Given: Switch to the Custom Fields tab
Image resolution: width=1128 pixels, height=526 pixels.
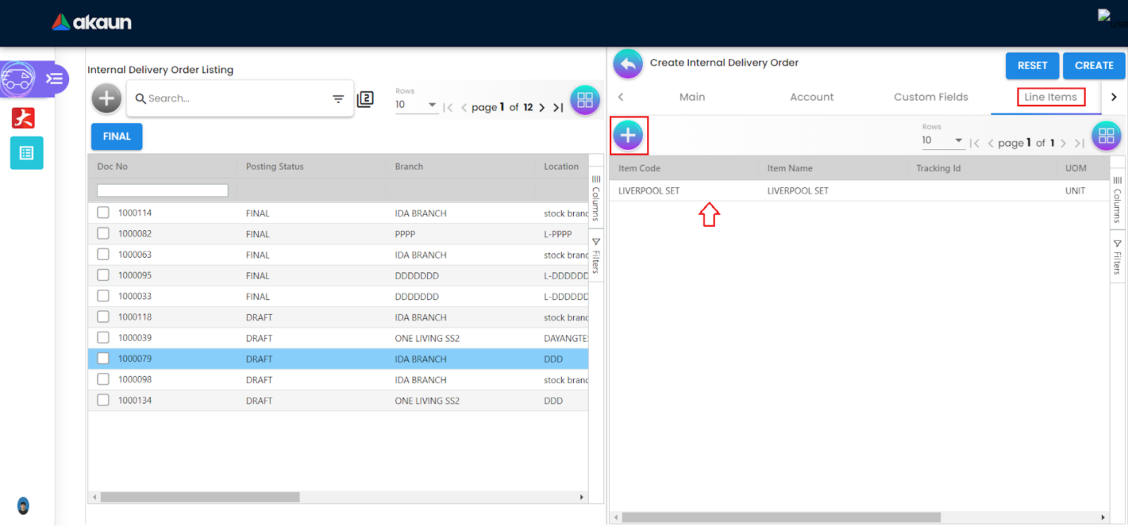Looking at the screenshot, I should click(x=931, y=97).
